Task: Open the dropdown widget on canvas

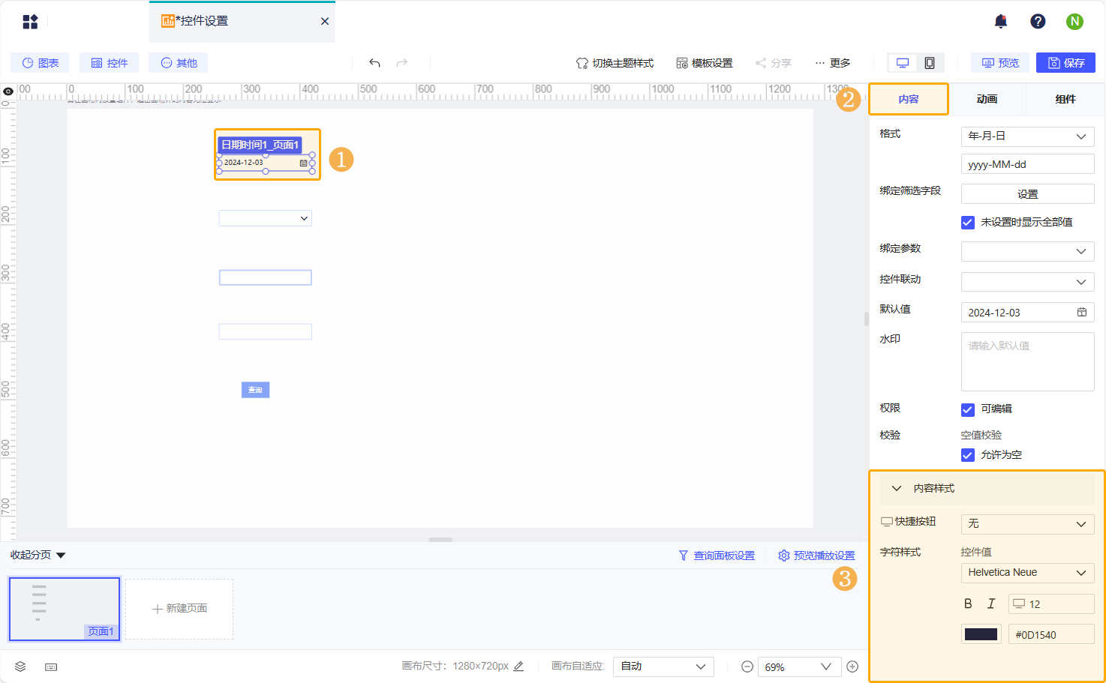Action: pos(265,218)
